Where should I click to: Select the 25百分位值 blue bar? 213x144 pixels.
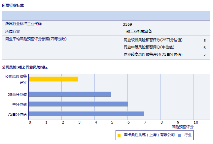[x=70, y=94]
